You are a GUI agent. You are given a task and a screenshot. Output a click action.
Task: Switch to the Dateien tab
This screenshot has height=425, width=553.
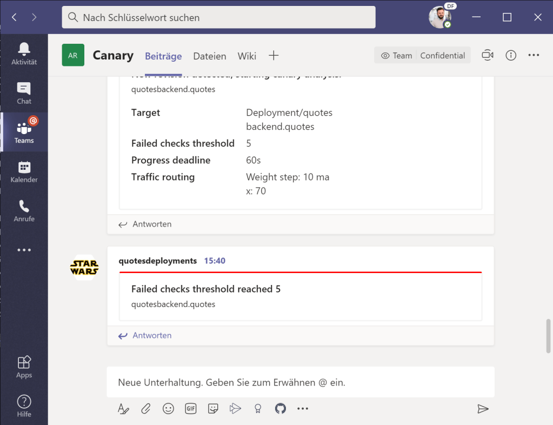(x=210, y=56)
